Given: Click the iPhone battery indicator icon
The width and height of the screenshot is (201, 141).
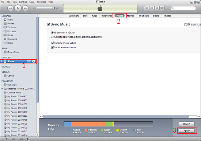Looking at the screenshot, I should pyautogui.click(x=29, y=61).
